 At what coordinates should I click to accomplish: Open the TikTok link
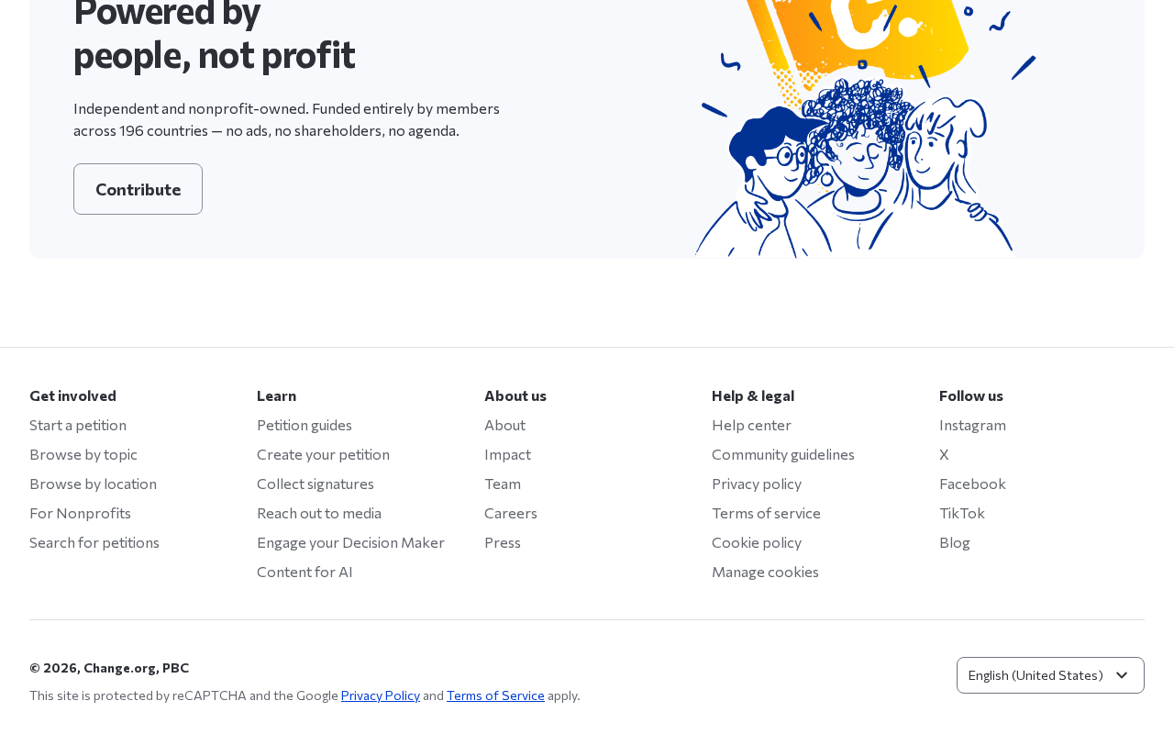coord(962,513)
